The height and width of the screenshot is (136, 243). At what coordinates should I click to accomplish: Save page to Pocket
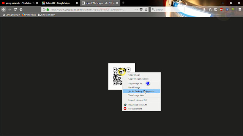[x=141, y=9]
